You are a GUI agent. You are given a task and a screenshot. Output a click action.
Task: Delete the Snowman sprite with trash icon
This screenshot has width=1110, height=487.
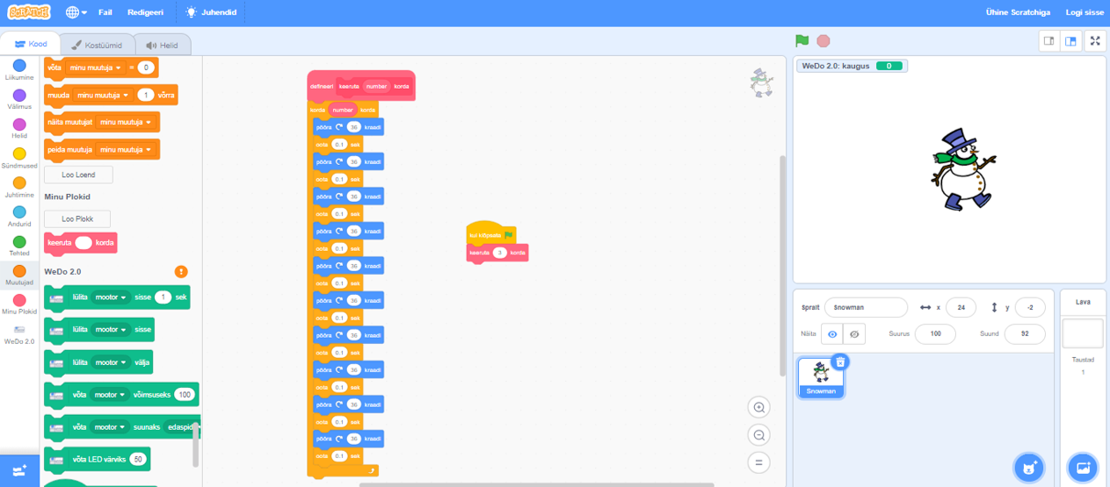pyautogui.click(x=840, y=362)
